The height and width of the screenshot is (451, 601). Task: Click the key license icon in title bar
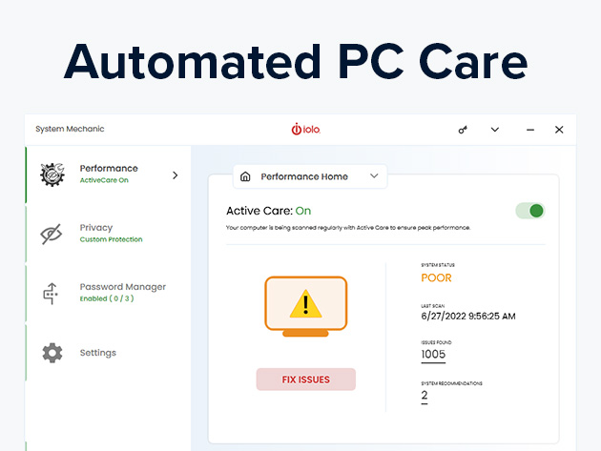(463, 130)
